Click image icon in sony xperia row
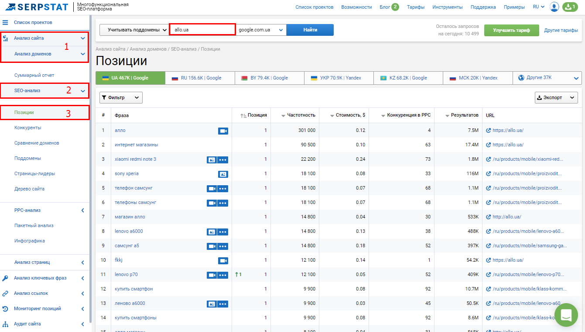The width and height of the screenshot is (585, 332). 223,174
